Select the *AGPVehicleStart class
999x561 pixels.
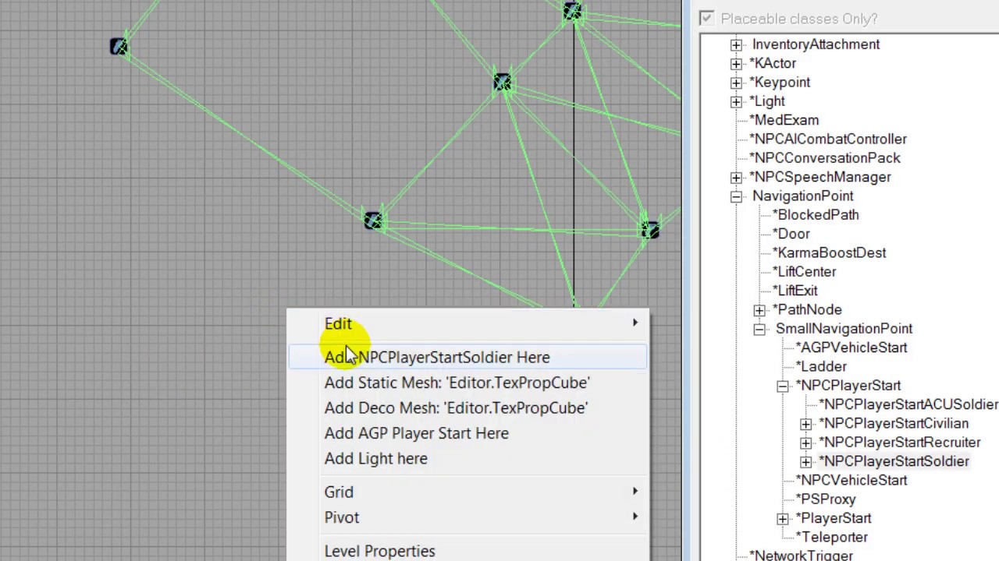coord(851,348)
